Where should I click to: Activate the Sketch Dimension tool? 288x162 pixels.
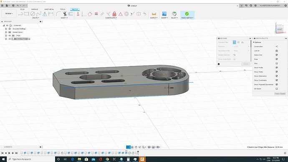coord(51,14)
